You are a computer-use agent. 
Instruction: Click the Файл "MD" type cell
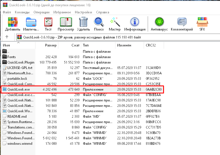pyautogui.click(x=91, y=116)
